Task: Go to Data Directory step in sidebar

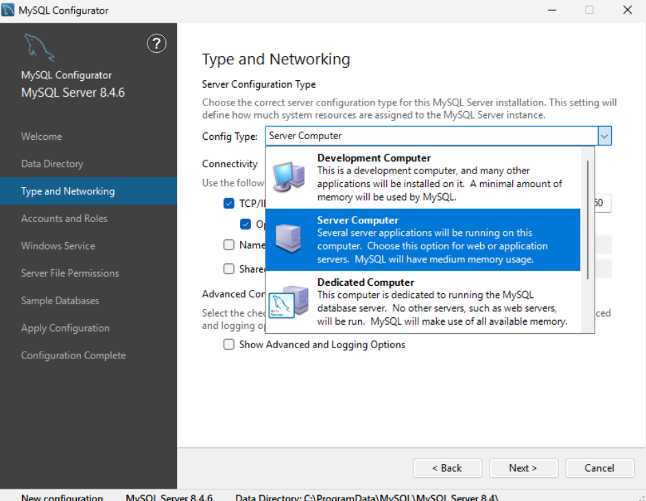Action: 52,164
